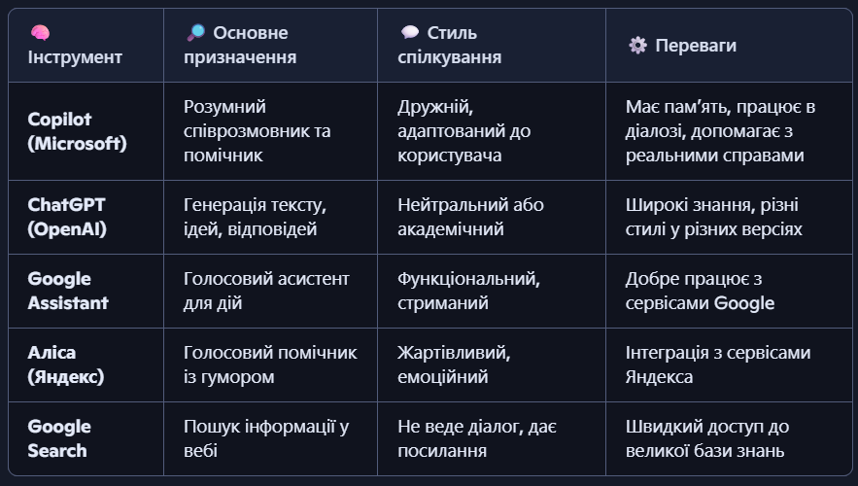Image resolution: width=858 pixels, height=486 pixels.
Task: Click the cell 'Інтеграція з сервісами Яндекса'
Action: (717, 364)
